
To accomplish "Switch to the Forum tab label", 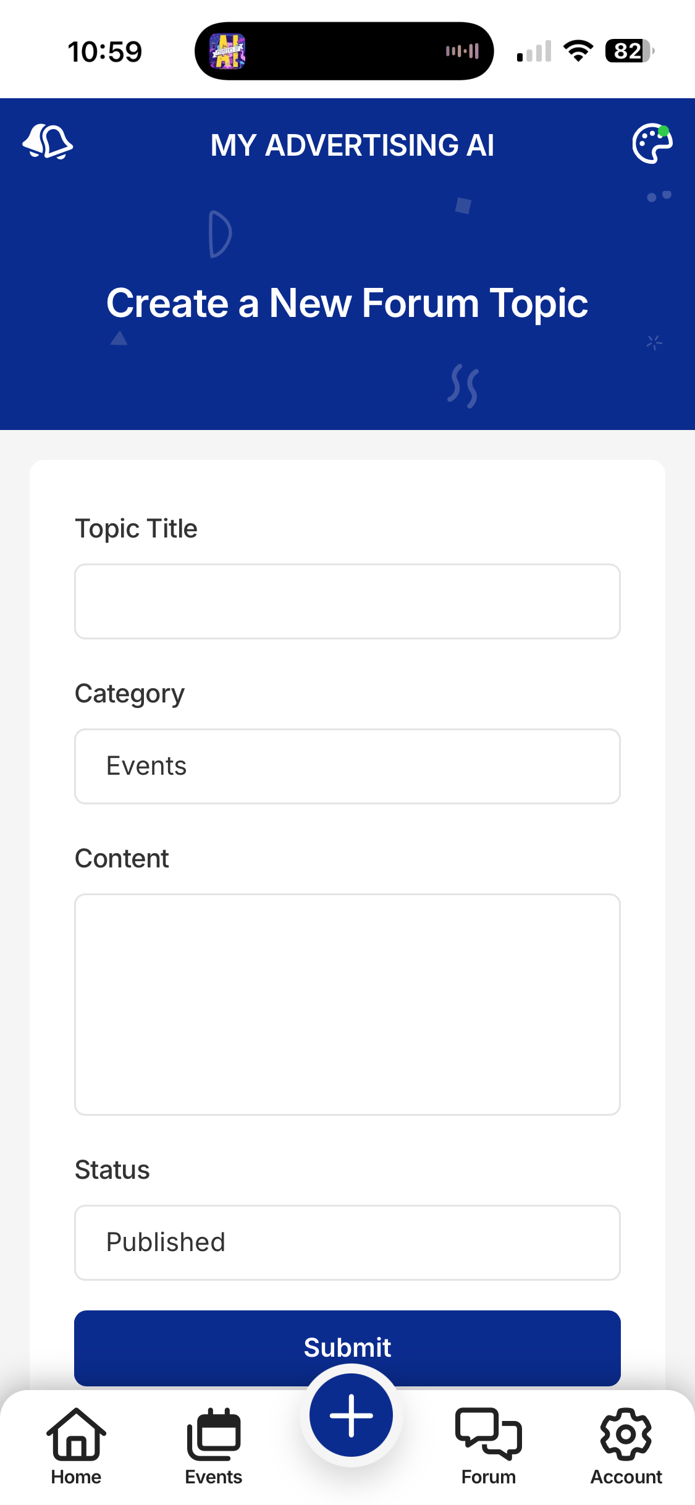I will pos(488,1477).
